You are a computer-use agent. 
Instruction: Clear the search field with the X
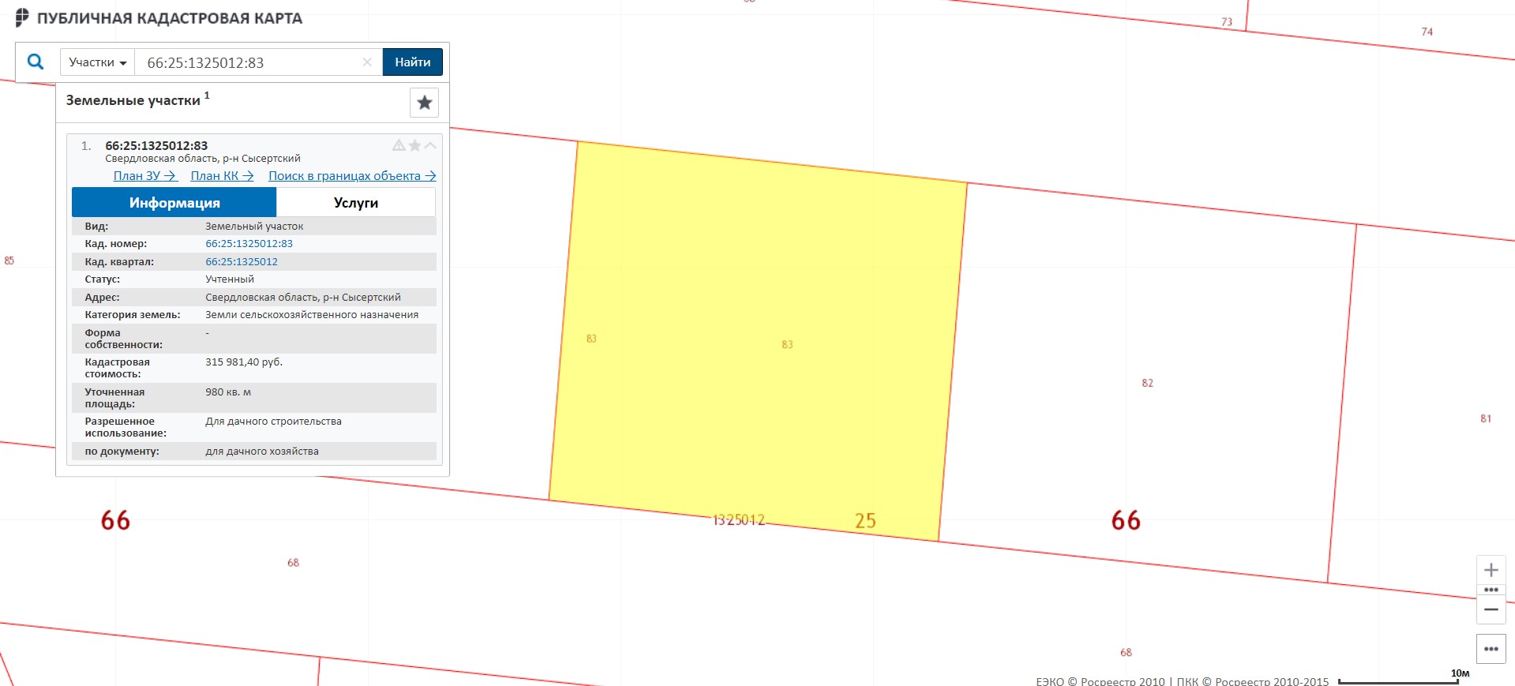(367, 62)
